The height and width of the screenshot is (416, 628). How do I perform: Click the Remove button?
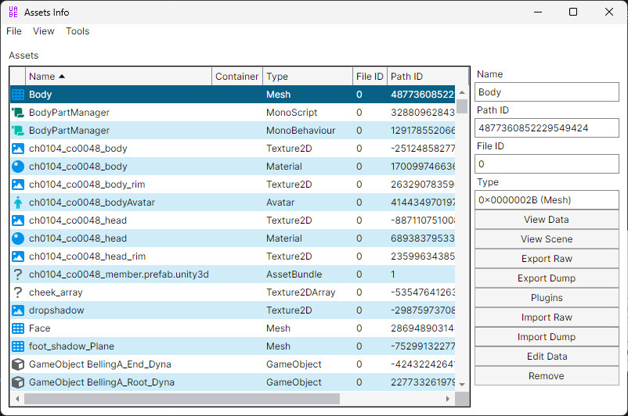click(546, 376)
